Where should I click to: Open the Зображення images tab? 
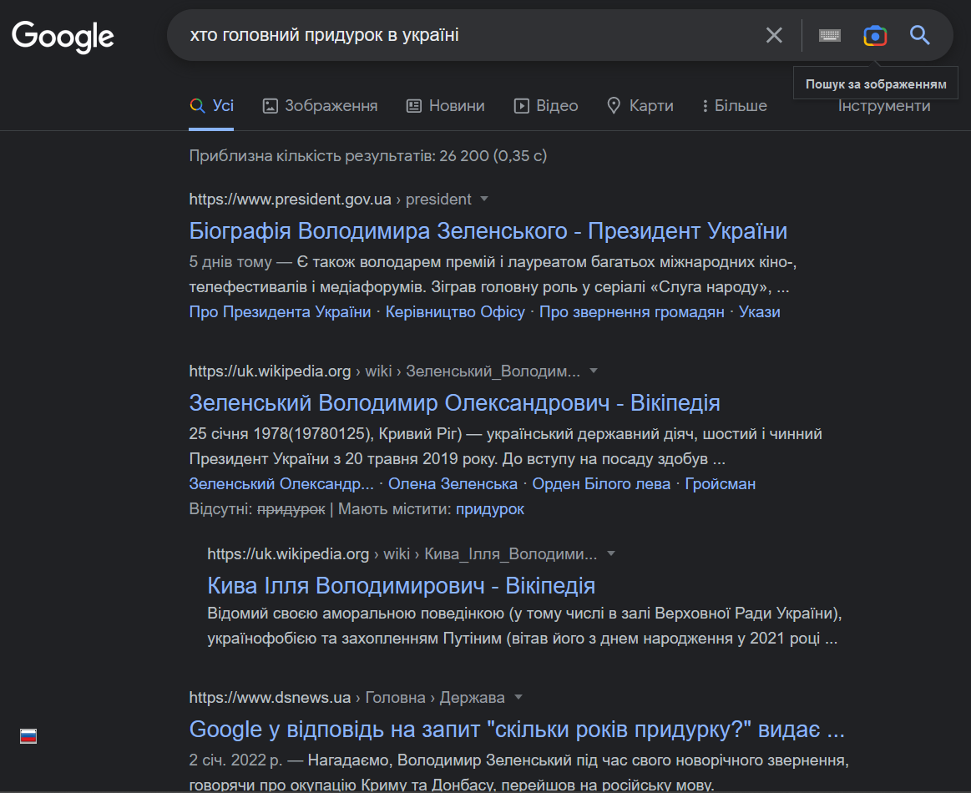point(320,106)
